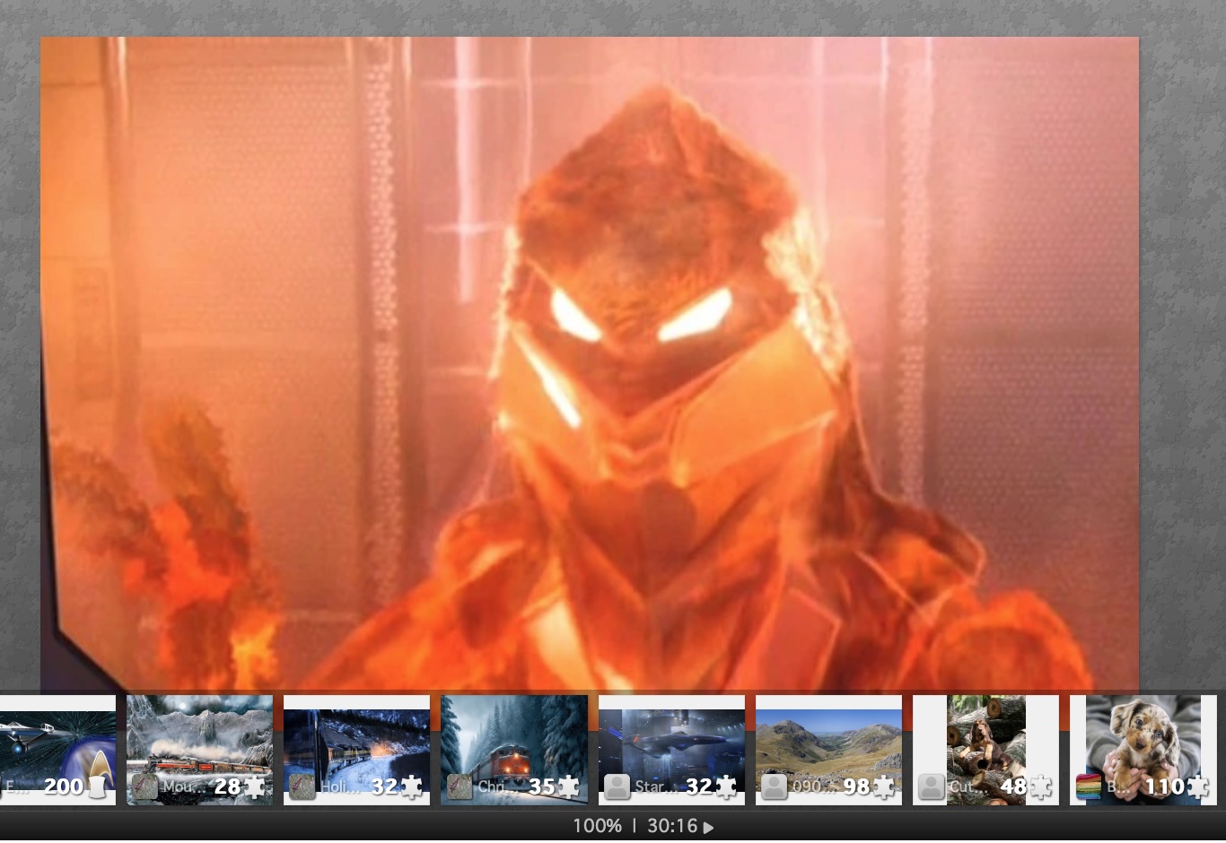Click the jigsaw piece icon beside 98
Screen dimensions: 1226x843
coord(884,787)
